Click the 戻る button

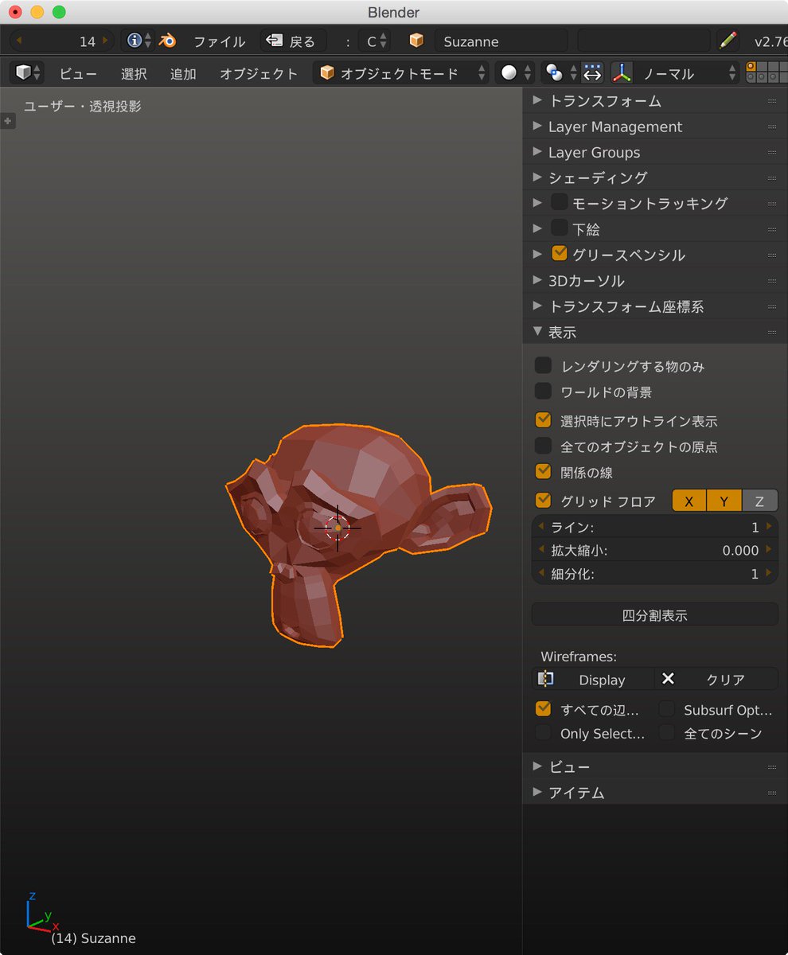pos(293,41)
